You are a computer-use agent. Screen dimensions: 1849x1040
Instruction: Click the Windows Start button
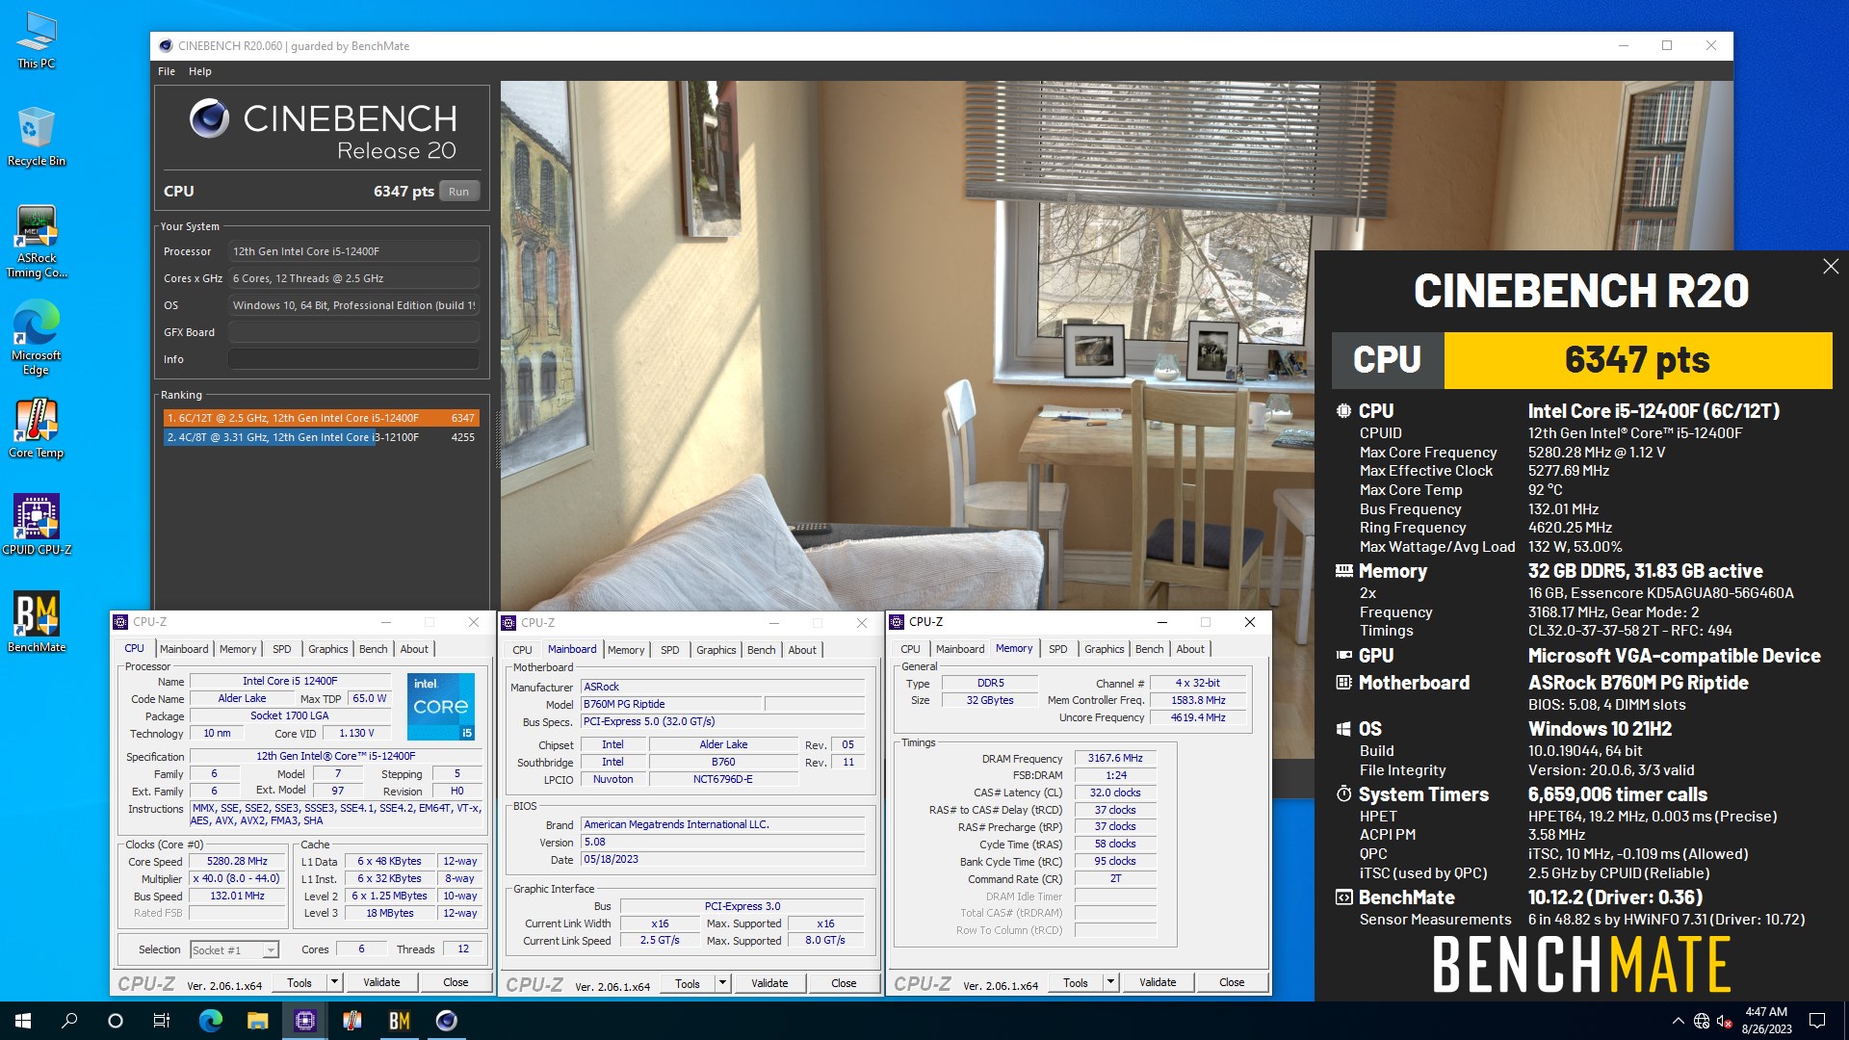tap(23, 1021)
